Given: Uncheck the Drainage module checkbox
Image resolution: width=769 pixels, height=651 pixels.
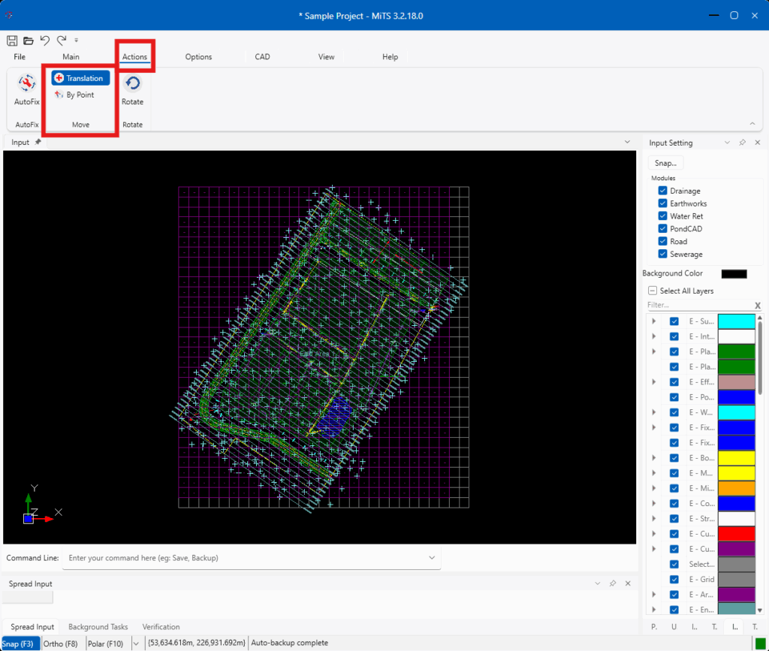Looking at the screenshot, I should point(662,191).
